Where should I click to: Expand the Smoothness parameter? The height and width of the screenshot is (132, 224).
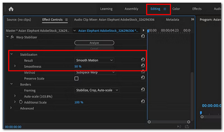[15, 66]
